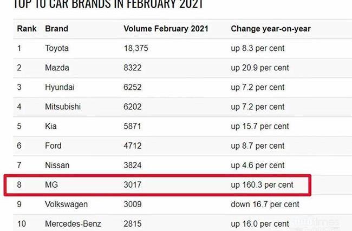Click the Top 10 Car Brands title
This screenshot has height=231, width=352.
coord(102,5)
